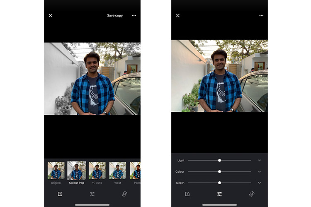Tap the Light label
The height and width of the screenshot is (207, 311).
pyautogui.click(x=181, y=161)
